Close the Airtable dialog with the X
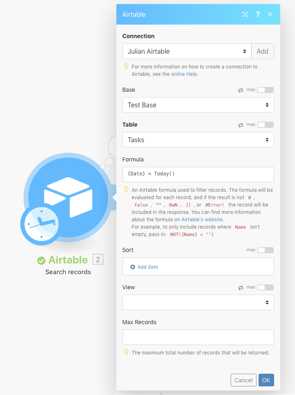295x395 pixels. click(x=270, y=14)
